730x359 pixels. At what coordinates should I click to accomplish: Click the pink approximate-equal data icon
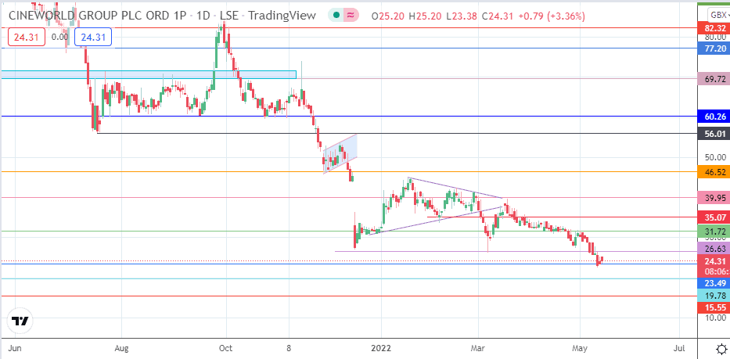tap(351, 16)
